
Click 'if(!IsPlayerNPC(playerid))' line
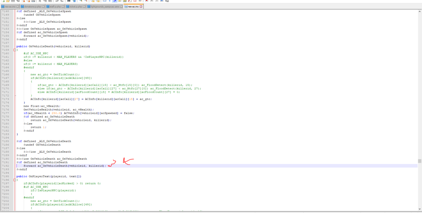pos(53,190)
